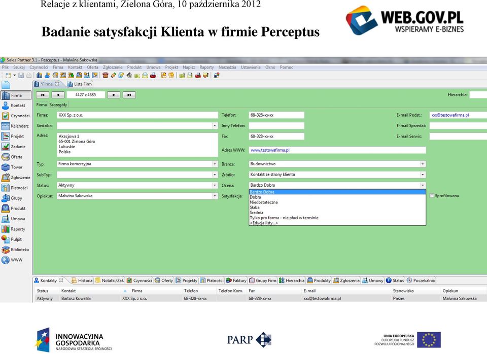Expand the SubTyp dropdown
487x354 pixels.
point(215,175)
